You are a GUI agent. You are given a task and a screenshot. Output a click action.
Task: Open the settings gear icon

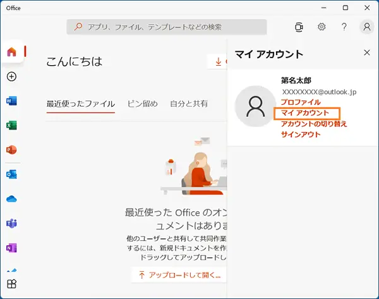(322, 27)
